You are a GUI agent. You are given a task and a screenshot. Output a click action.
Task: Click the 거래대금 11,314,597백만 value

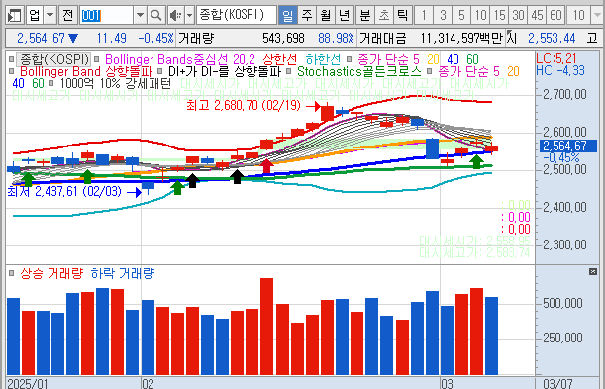(461, 38)
